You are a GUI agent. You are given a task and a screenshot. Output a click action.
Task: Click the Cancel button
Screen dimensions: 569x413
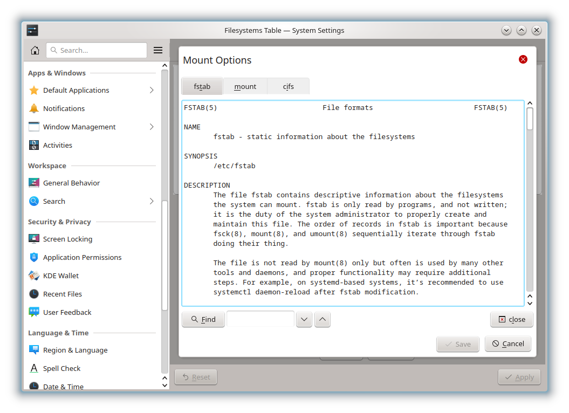(x=508, y=343)
